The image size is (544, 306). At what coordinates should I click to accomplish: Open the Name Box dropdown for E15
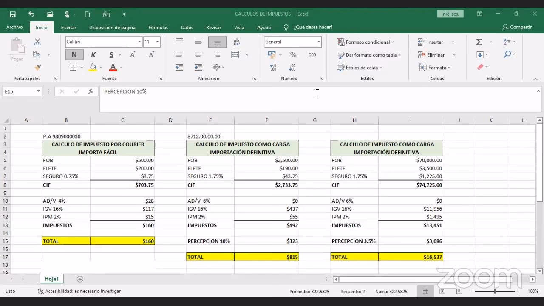(38, 91)
